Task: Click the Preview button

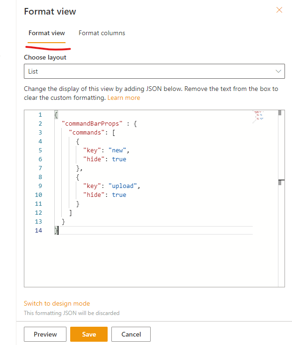Action: point(45,334)
